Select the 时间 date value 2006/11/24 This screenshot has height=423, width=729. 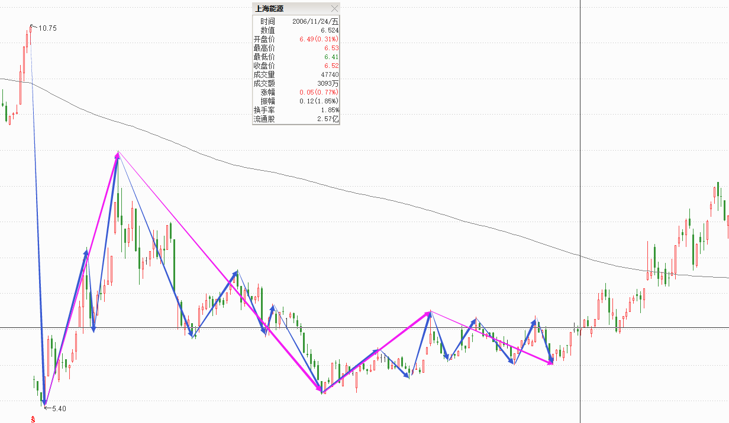315,21
